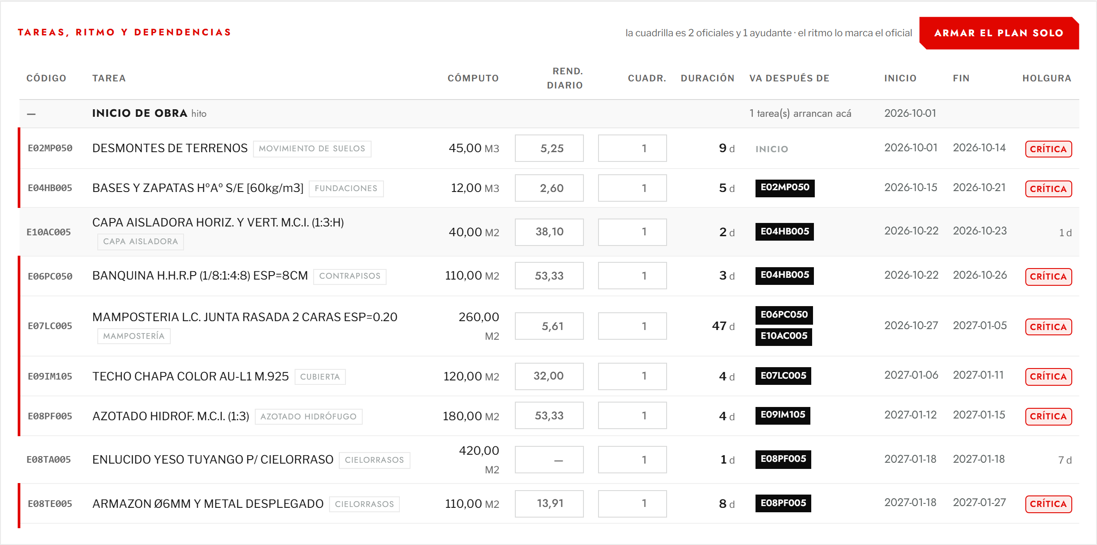This screenshot has height=545, width=1097.
Task: Edit crew field for Capa aisladora row
Action: point(632,232)
